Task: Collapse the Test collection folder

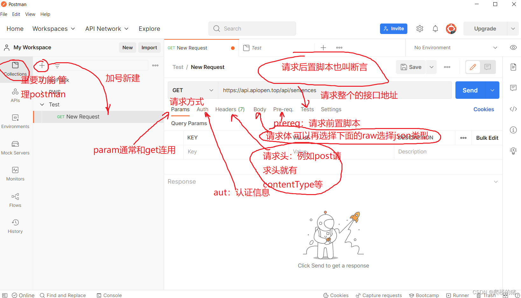Action: tap(42, 105)
